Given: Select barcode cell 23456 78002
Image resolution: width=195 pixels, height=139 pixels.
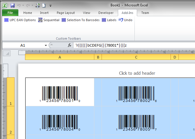Looking at the screenshot, I should click(x=136, y=92).
